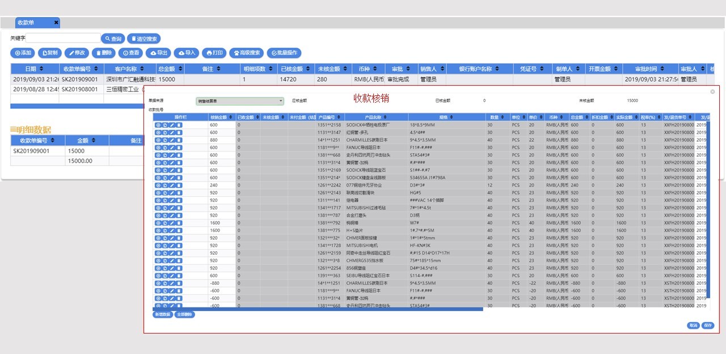Click the add icon in first 操作栏 row

[158, 125]
